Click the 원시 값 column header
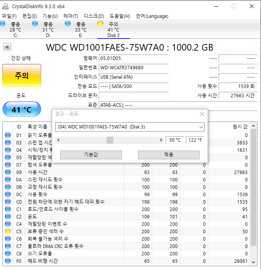261x269 pixels. (x=240, y=127)
